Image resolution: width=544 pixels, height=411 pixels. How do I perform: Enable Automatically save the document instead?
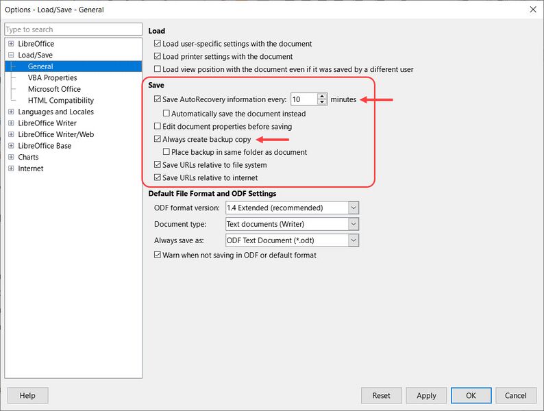(166, 114)
